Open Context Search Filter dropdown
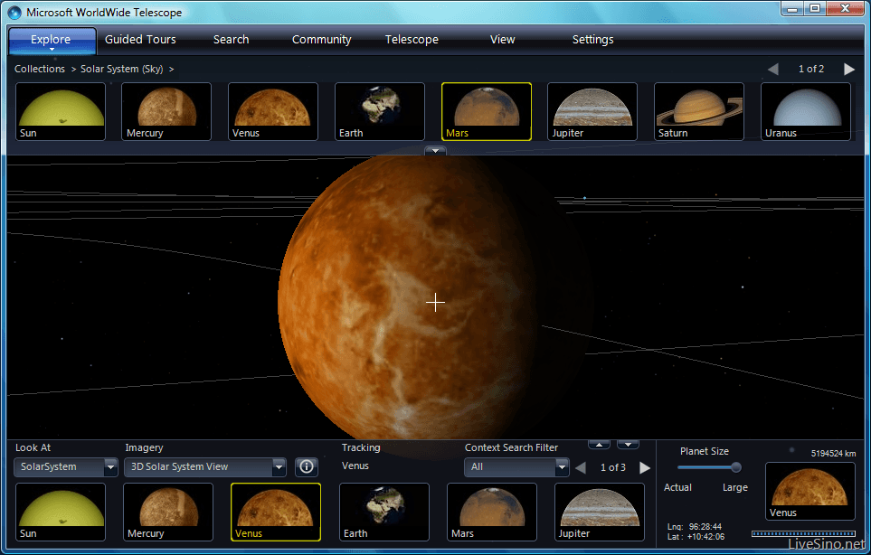The image size is (871, 555). (516, 466)
